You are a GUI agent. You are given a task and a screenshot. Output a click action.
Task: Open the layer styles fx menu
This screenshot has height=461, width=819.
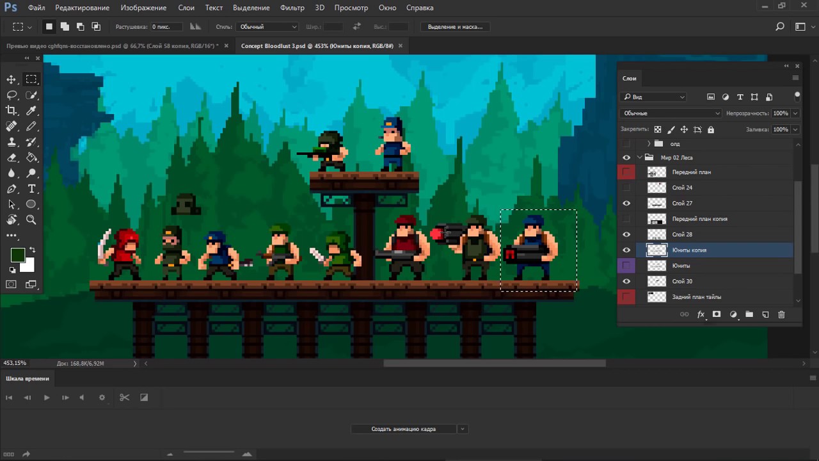(701, 314)
